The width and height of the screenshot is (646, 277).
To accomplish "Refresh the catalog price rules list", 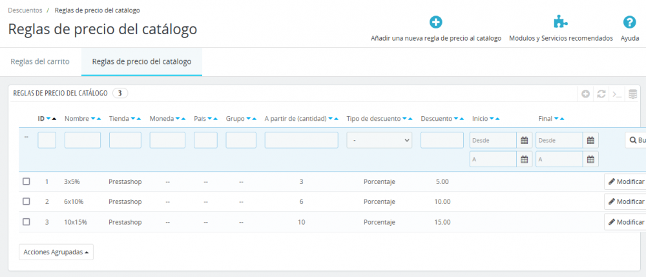I will (x=601, y=94).
